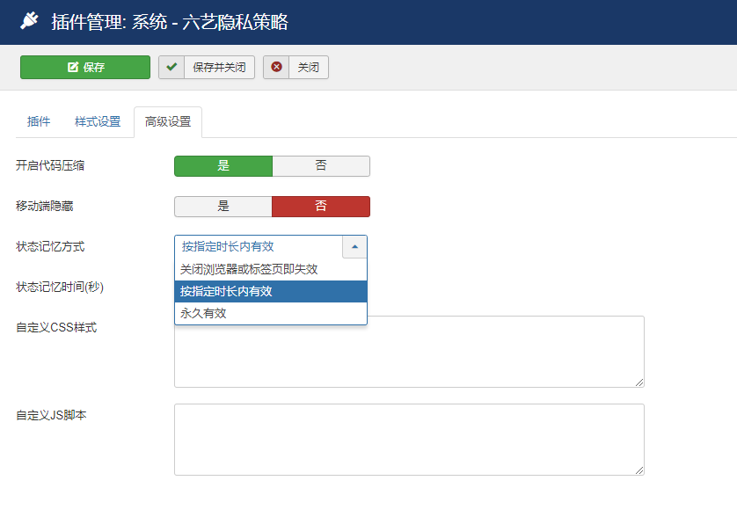Focus the 自定义JS脚本 text area
Screen dimensions: 737x517
coord(409,440)
